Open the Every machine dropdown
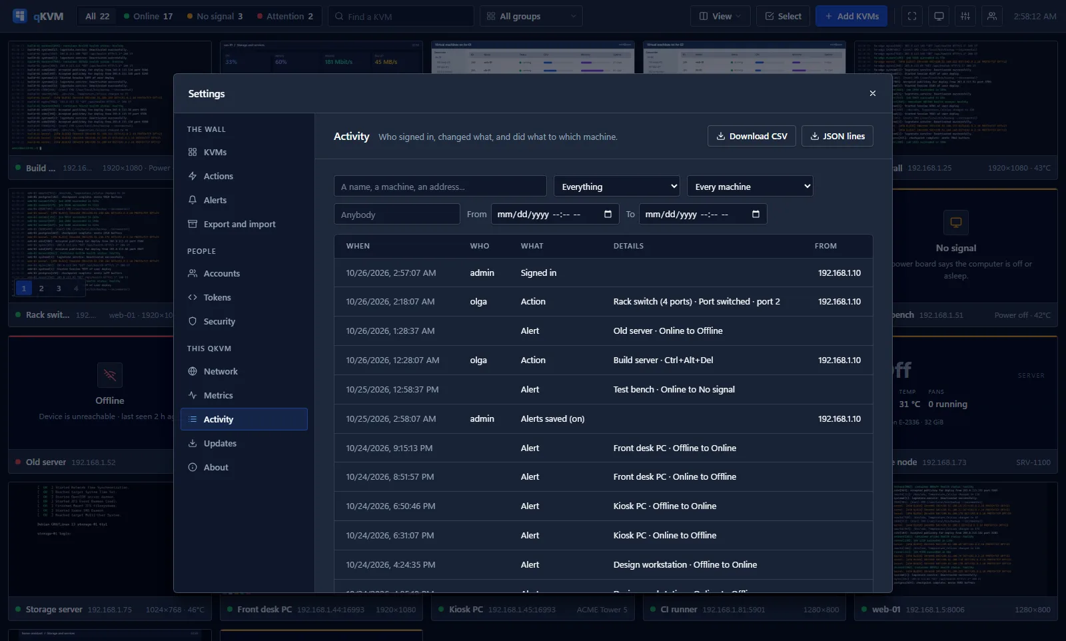 (x=750, y=187)
